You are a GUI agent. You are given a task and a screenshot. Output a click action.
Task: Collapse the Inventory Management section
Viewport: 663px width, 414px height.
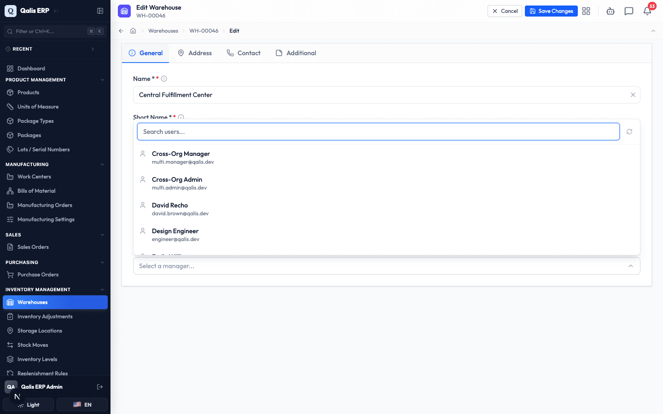pyautogui.click(x=102, y=289)
